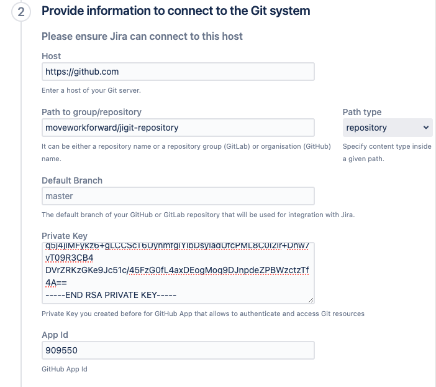Click the 'Provide information to connect' heading
The height and width of the screenshot is (387, 436).
(176, 11)
